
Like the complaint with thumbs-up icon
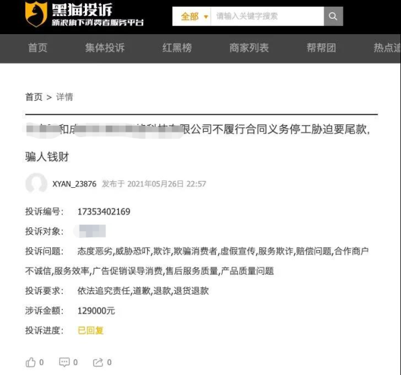tap(31, 362)
